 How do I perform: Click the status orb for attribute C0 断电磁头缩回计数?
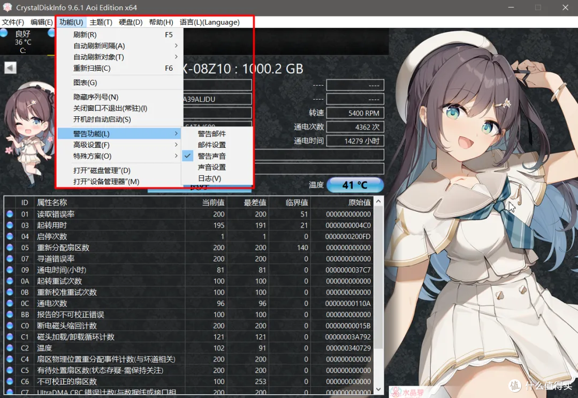pyautogui.click(x=10, y=326)
